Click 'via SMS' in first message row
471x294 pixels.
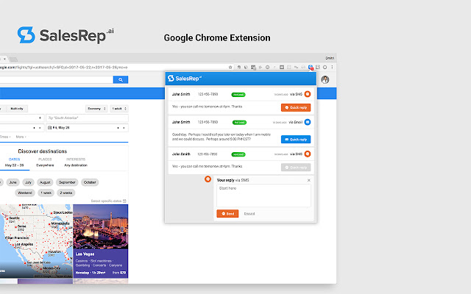click(296, 94)
